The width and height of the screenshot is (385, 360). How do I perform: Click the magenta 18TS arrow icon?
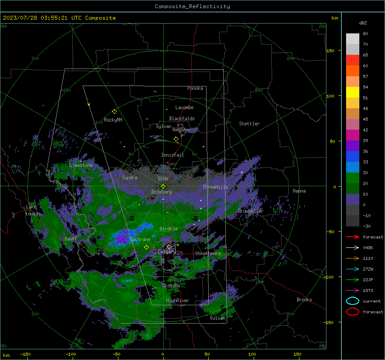[352, 290]
